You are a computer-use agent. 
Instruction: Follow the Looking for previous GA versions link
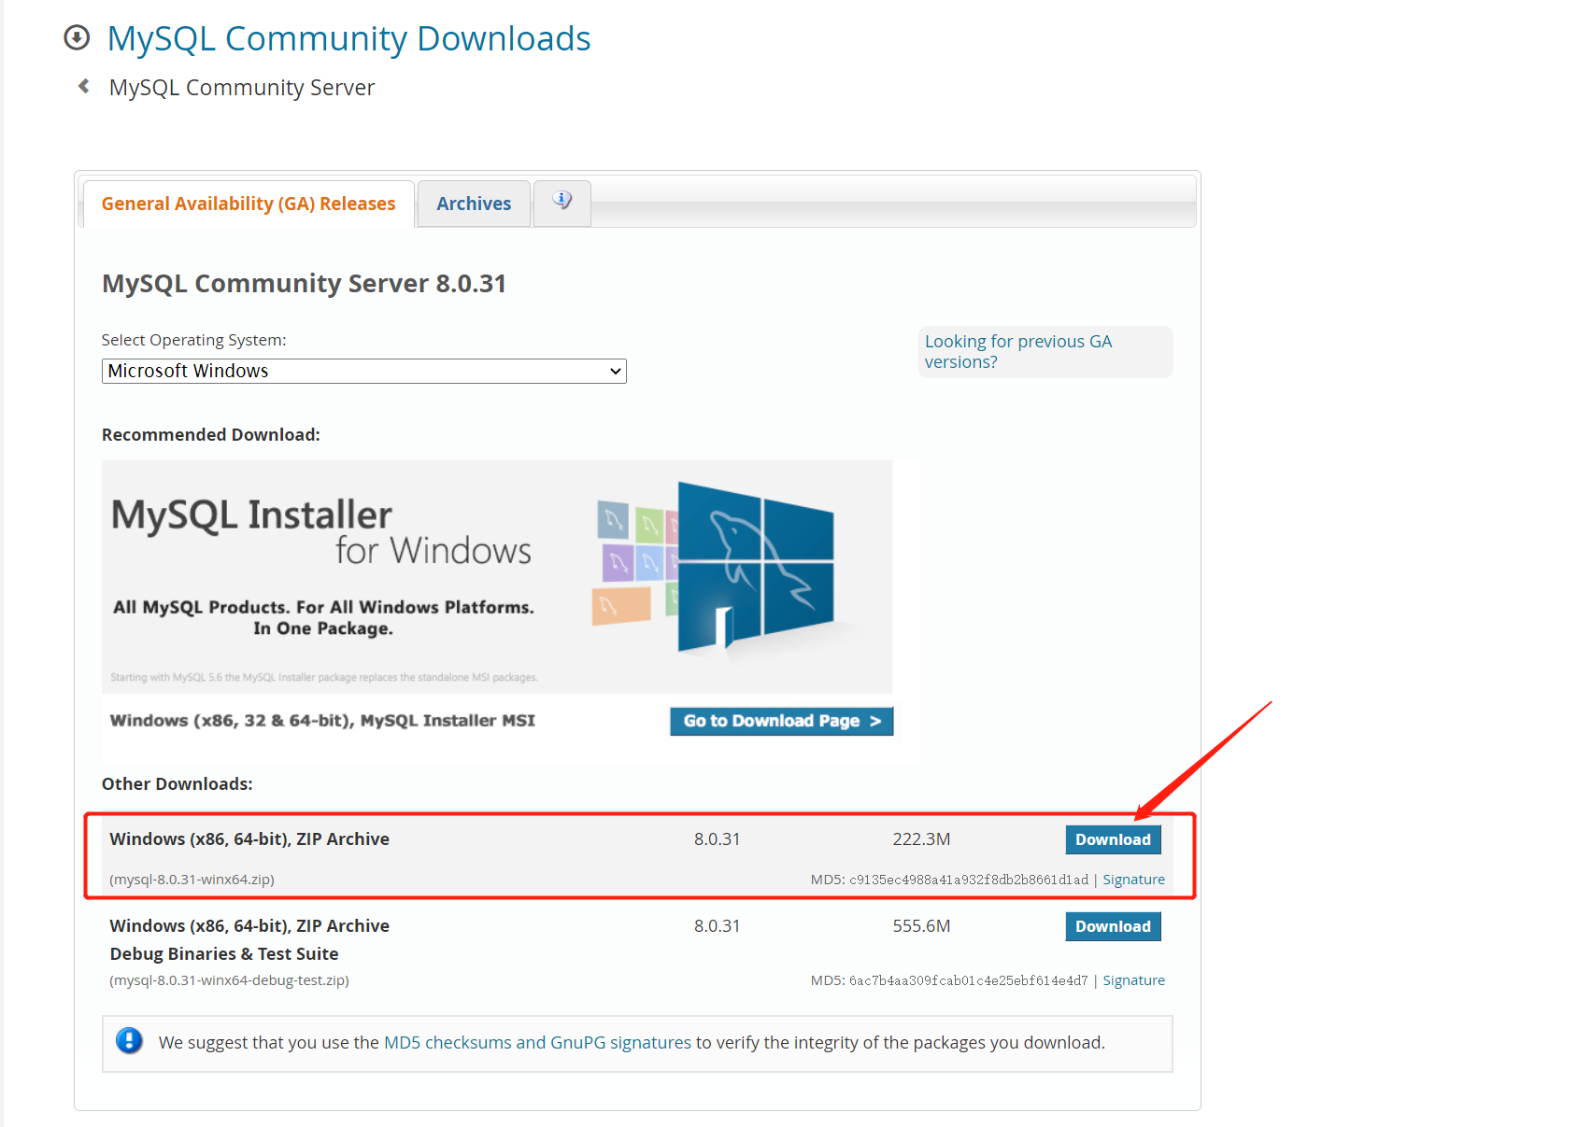[x=1018, y=352]
